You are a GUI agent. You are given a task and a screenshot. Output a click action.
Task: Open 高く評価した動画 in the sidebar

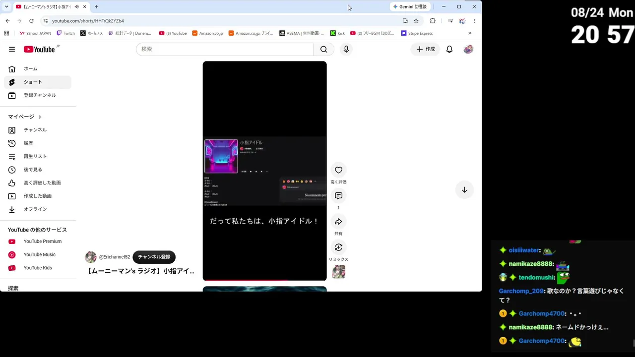38,183
